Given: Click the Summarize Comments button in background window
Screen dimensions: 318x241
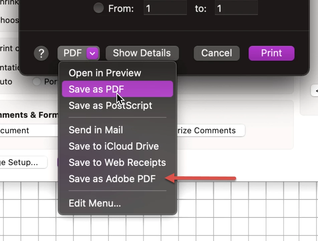Looking at the screenshot, I should tap(210, 130).
